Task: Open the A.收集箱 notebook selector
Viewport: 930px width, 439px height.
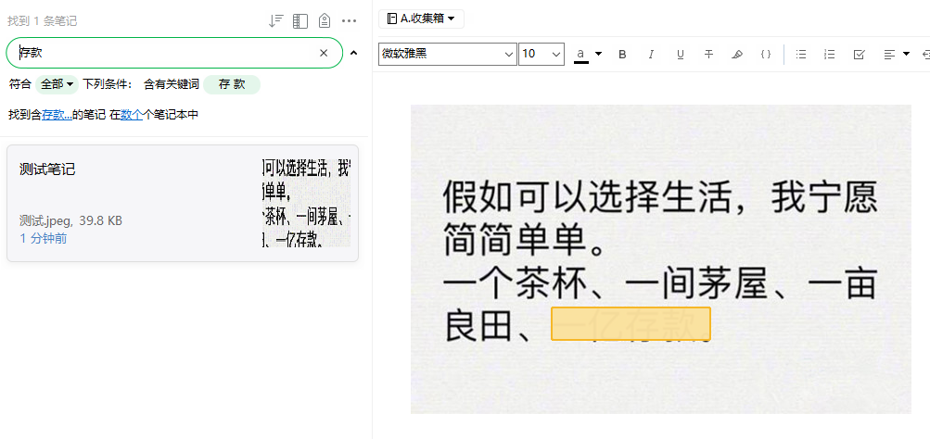Action: point(421,19)
